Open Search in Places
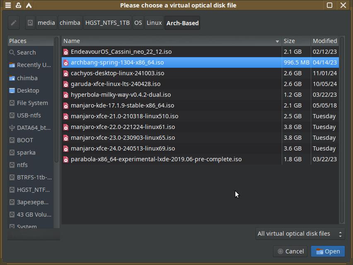353x265 pixels. (x=31, y=53)
